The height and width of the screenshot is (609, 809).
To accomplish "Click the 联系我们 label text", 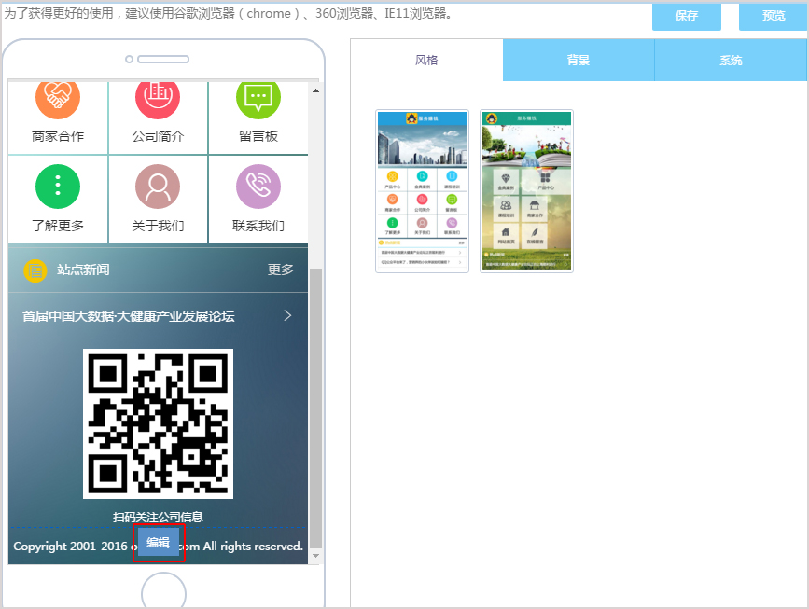I will point(258,226).
